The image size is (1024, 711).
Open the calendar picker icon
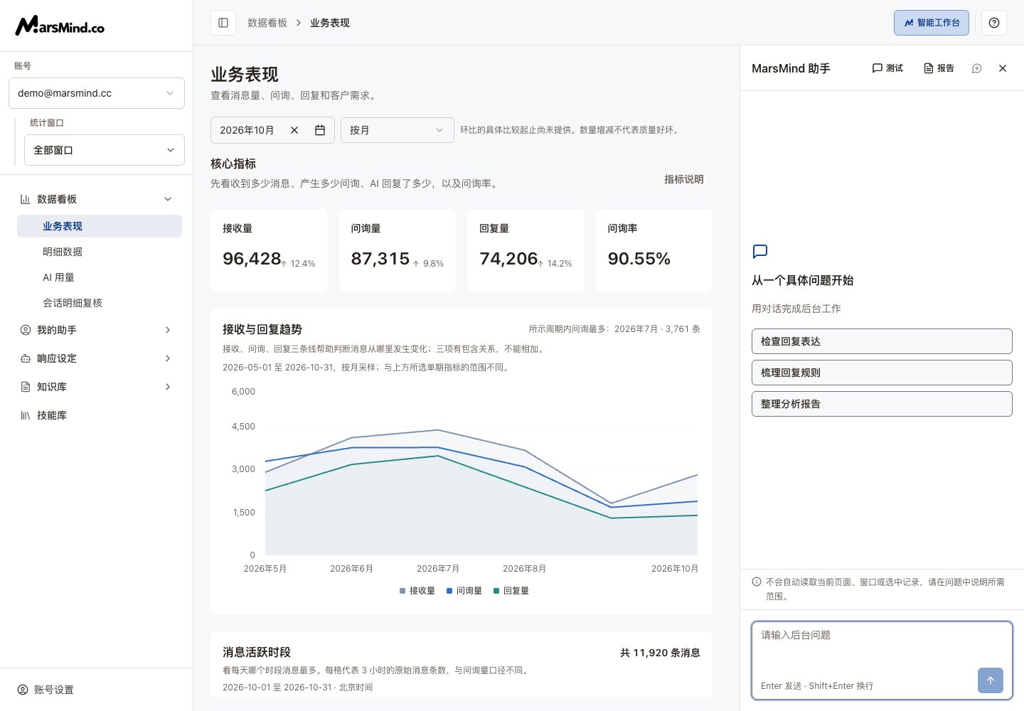coord(320,130)
